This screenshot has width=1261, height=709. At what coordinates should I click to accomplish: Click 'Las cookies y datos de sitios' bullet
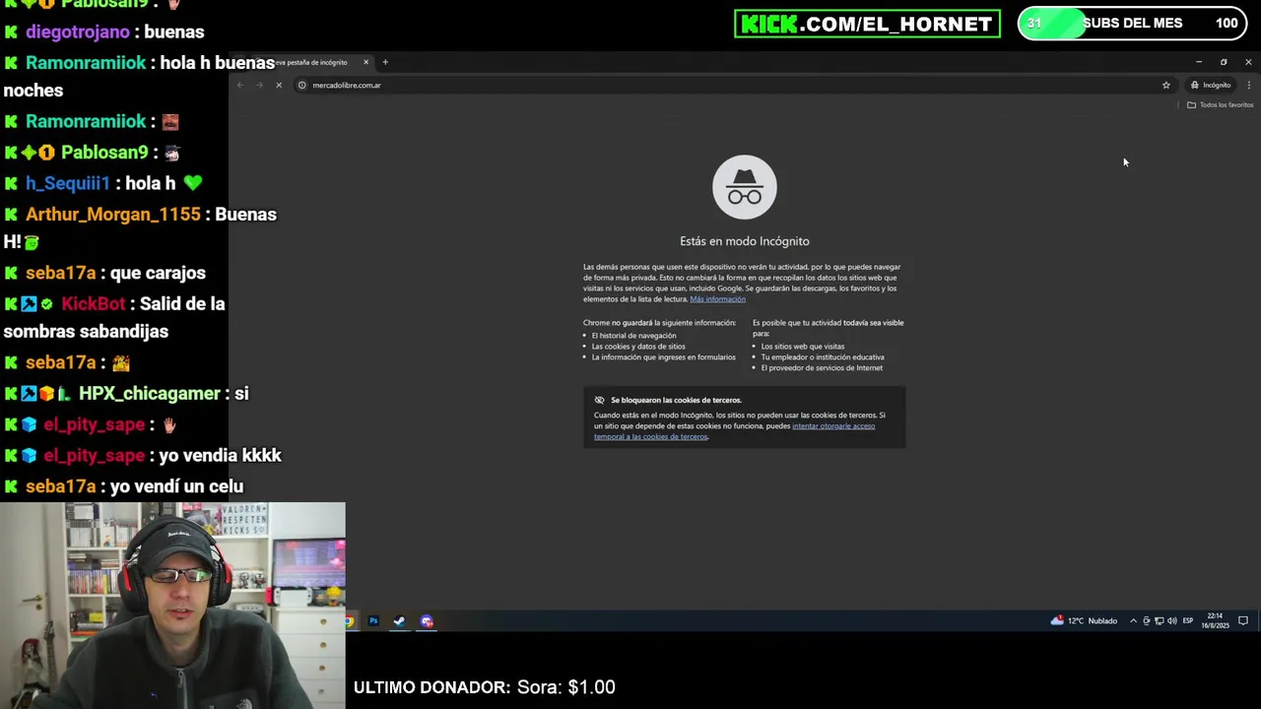point(638,347)
